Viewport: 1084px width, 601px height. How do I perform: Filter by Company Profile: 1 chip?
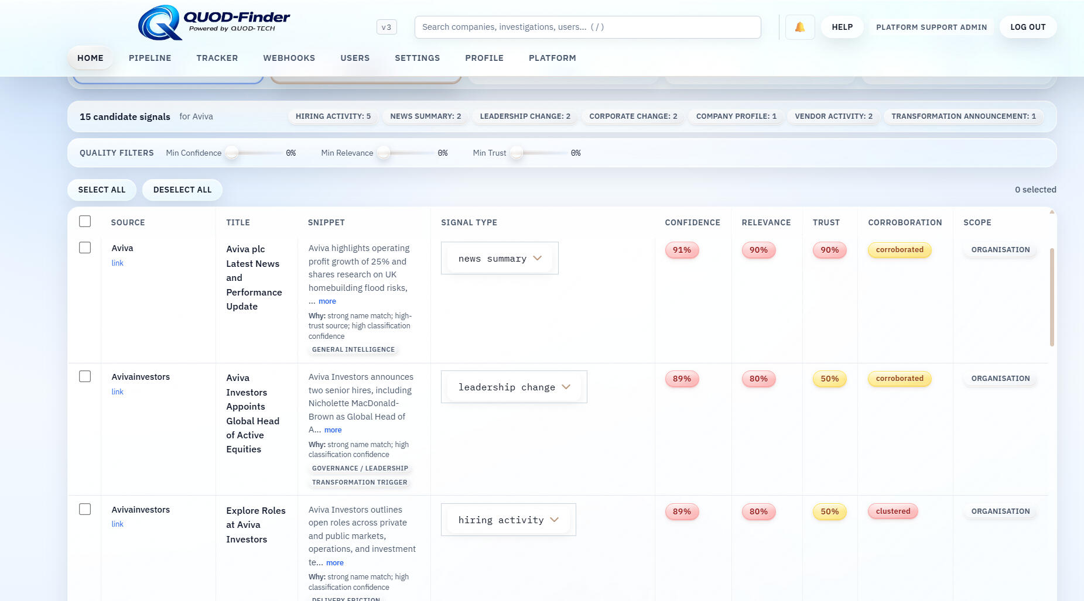pos(736,116)
